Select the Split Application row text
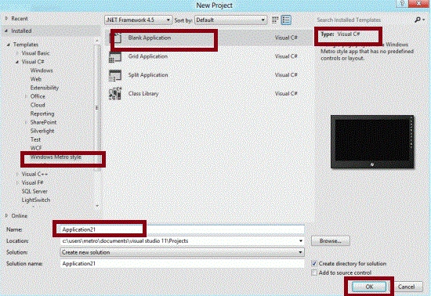The height and width of the screenshot is (296, 431). [x=148, y=75]
